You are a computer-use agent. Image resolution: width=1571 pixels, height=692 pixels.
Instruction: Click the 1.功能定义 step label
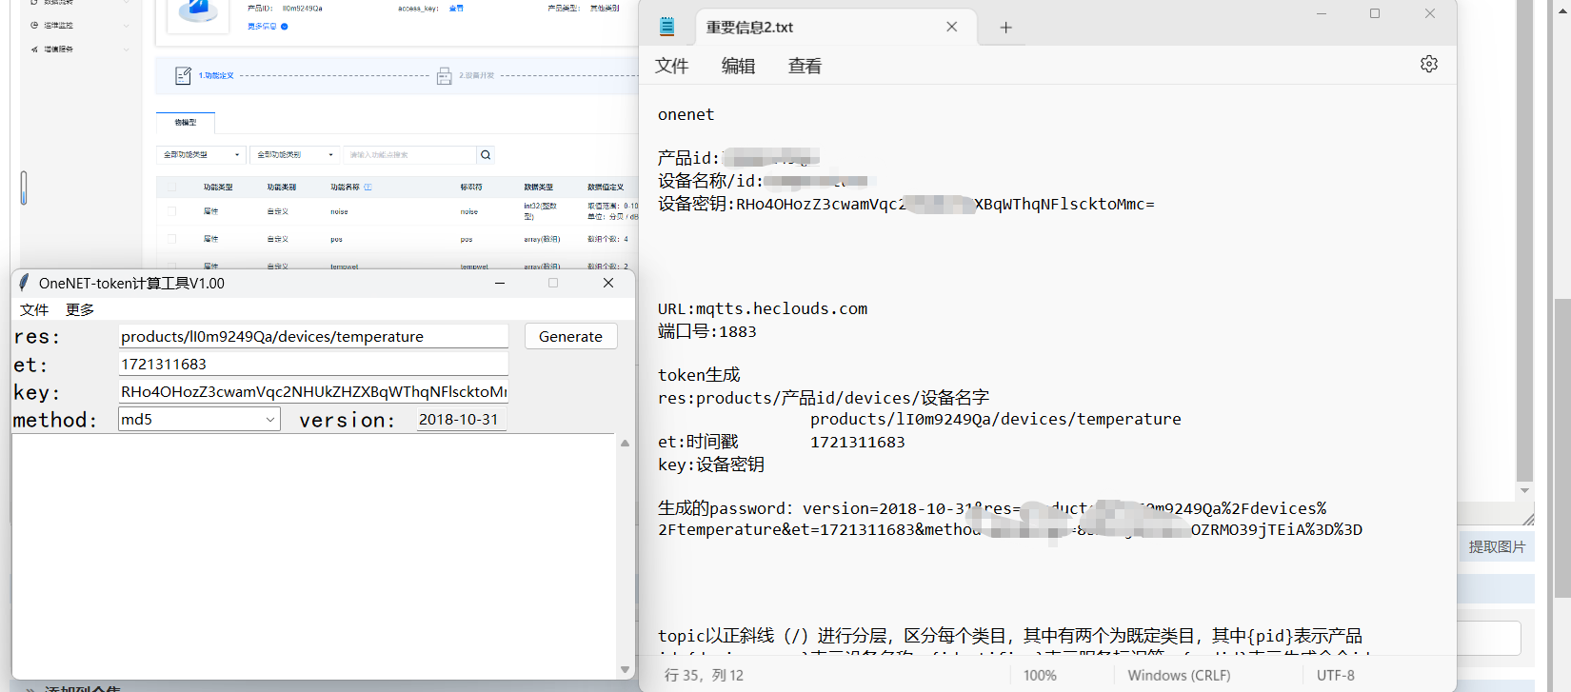click(216, 75)
